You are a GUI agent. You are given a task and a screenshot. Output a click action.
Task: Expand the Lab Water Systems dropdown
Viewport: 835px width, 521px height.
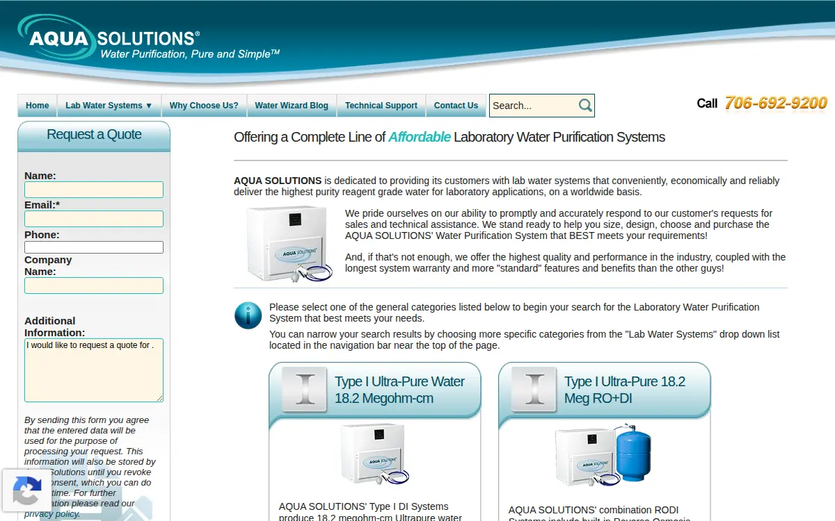pyautogui.click(x=109, y=106)
